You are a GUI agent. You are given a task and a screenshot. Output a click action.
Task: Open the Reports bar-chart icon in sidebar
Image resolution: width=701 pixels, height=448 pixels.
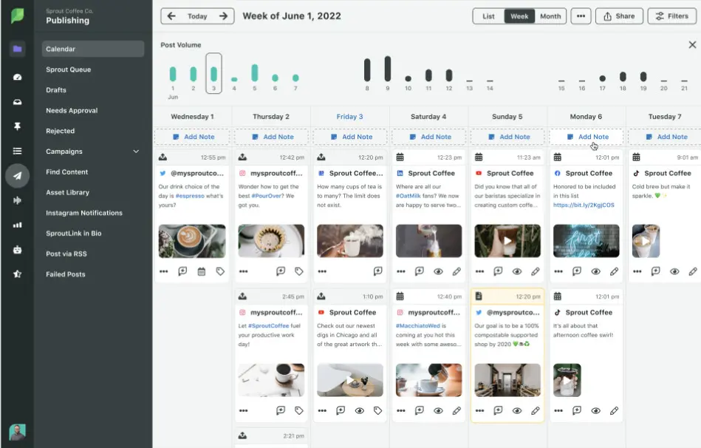point(17,225)
